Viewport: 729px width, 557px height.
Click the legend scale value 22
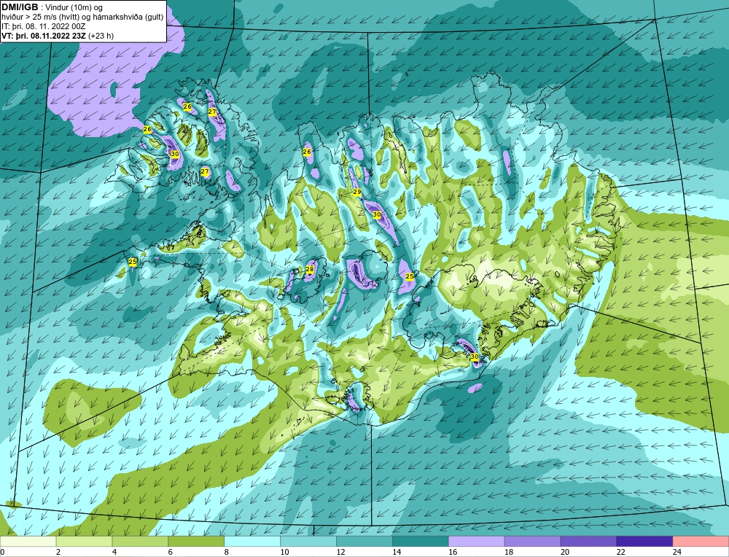click(x=621, y=552)
